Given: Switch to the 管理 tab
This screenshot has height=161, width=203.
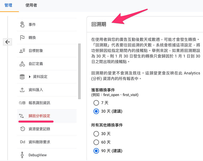Looking at the screenshot, I should click(x=8, y=5).
